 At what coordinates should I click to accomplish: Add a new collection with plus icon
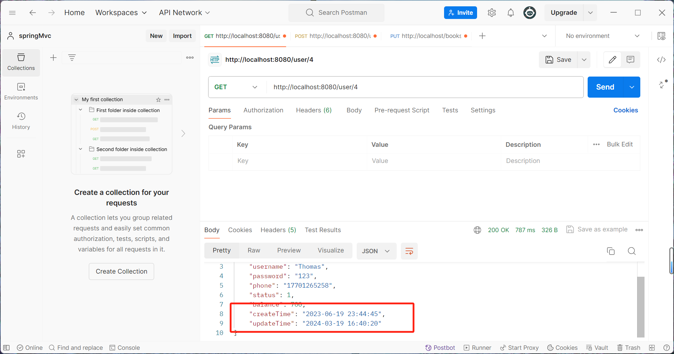pos(53,58)
